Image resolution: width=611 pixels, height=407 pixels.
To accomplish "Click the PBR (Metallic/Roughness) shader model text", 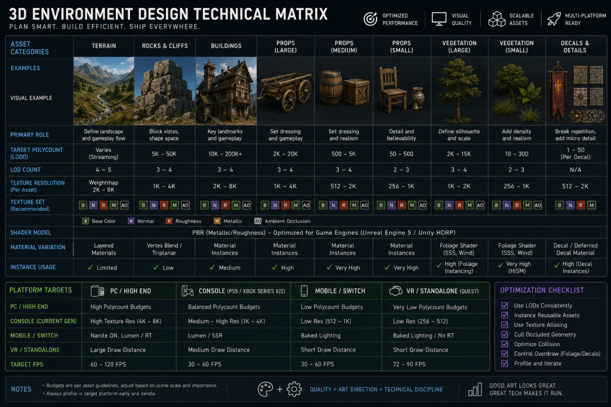I will point(324,232).
